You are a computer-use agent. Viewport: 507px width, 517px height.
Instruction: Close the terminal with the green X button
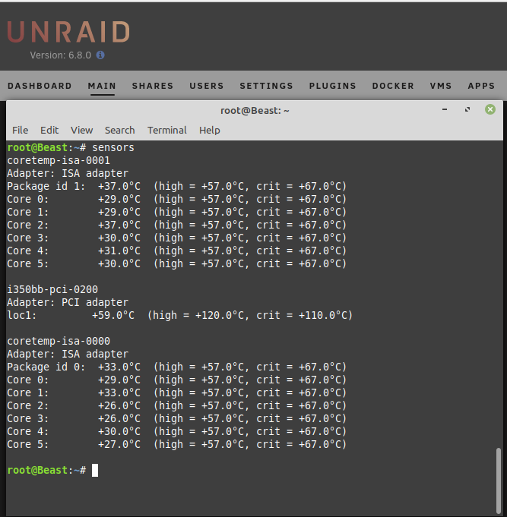coord(490,109)
